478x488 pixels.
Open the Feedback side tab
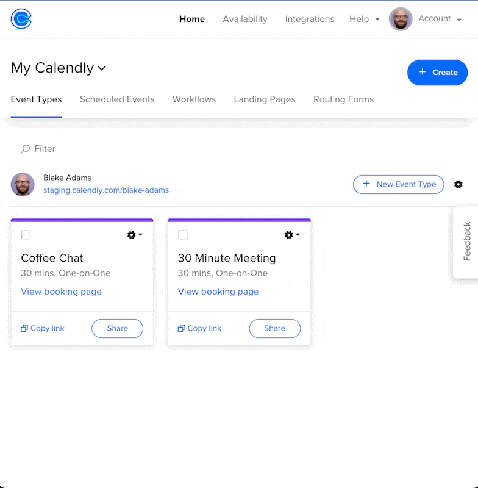pos(466,242)
